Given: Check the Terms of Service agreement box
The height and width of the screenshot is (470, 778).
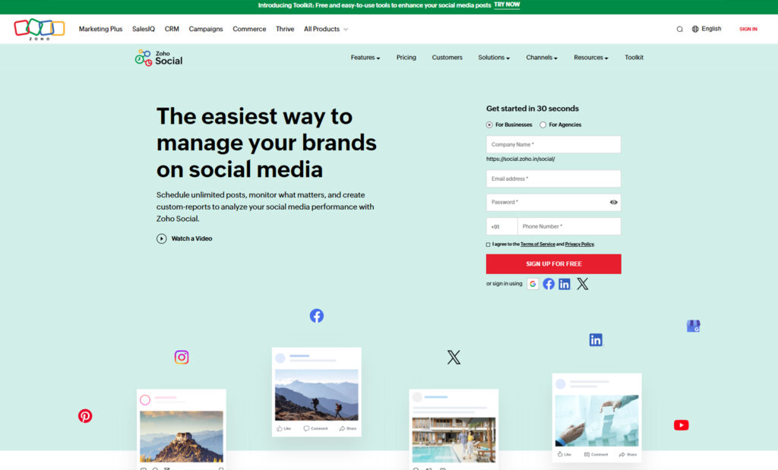Looking at the screenshot, I should tap(489, 244).
